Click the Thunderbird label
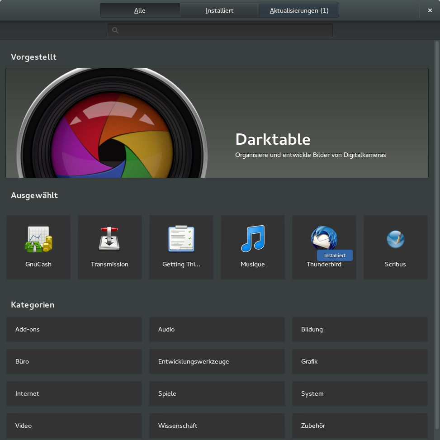 (324, 265)
